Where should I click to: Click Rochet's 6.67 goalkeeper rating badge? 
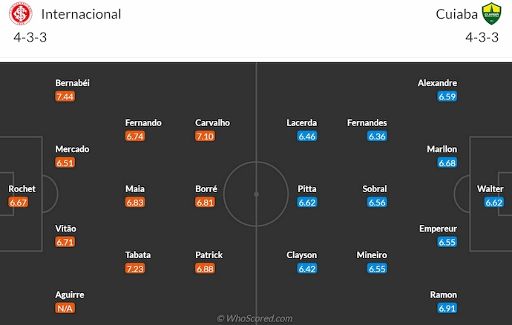pos(19,203)
